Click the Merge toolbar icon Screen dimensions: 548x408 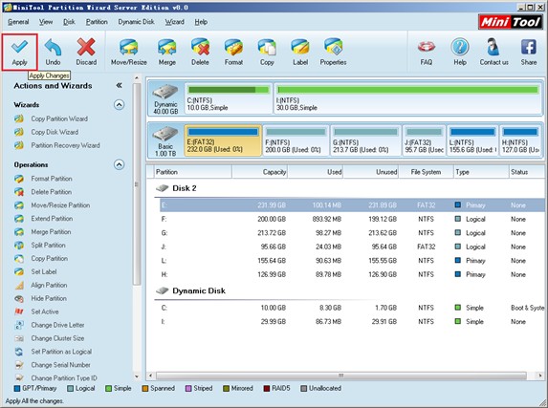click(166, 52)
